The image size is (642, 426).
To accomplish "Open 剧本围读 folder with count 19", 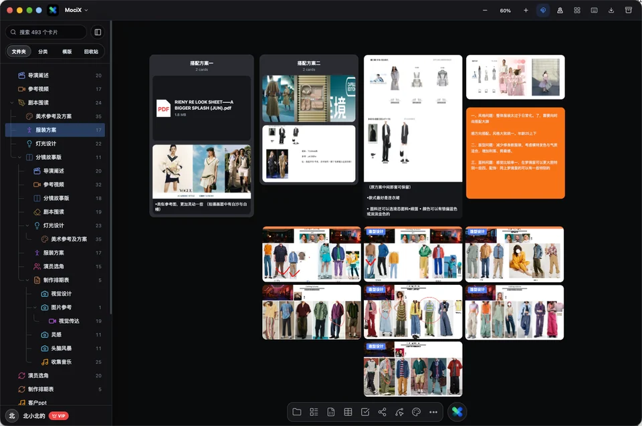I will tap(55, 212).
